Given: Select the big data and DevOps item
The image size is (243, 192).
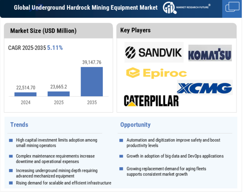Looking at the screenshot, I should point(175,156).
